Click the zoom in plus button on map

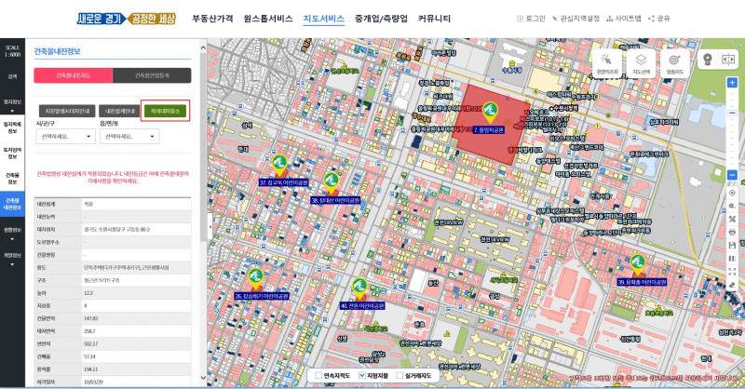coord(732,83)
